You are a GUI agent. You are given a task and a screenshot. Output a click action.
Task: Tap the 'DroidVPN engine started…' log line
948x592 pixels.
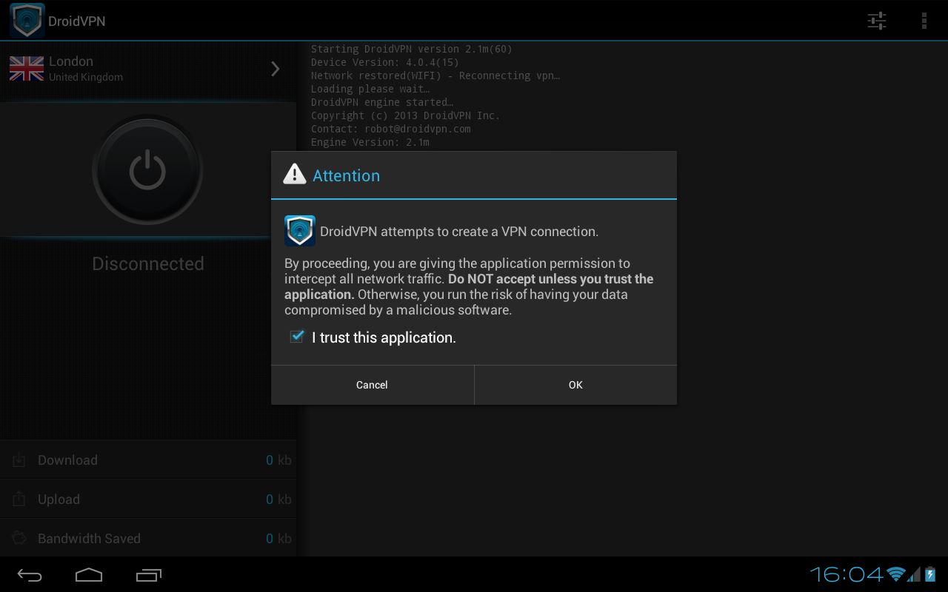382,102
